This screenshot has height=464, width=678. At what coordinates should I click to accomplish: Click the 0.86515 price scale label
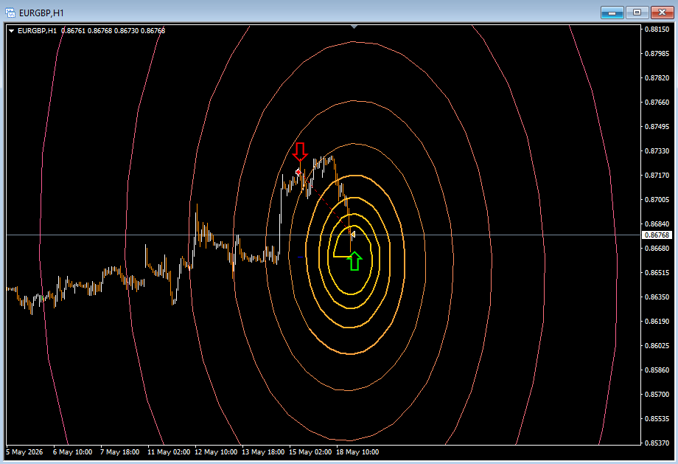click(x=657, y=273)
